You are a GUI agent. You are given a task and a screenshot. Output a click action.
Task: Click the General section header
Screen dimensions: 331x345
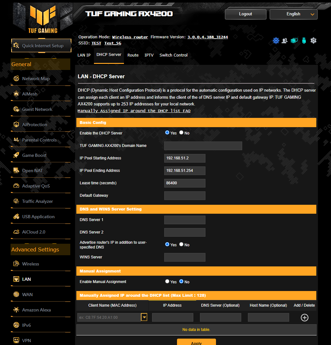[41, 64]
